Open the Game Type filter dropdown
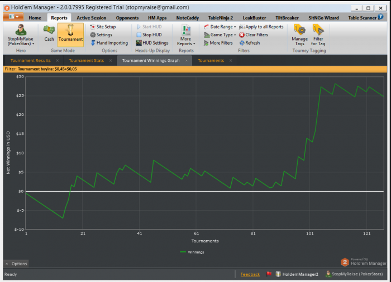The height and width of the screenshot is (282, 391). [x=220, y=35]
